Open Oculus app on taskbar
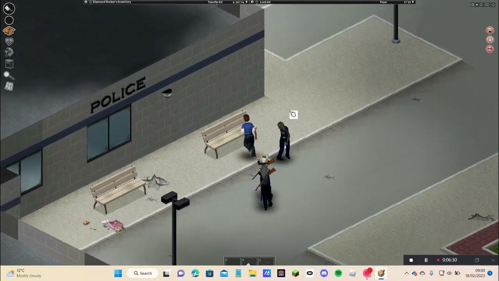The image size is (499, 281). tap(310, 273)
